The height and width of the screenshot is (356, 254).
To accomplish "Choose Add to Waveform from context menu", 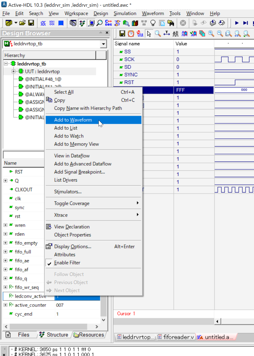I will 93,120.
